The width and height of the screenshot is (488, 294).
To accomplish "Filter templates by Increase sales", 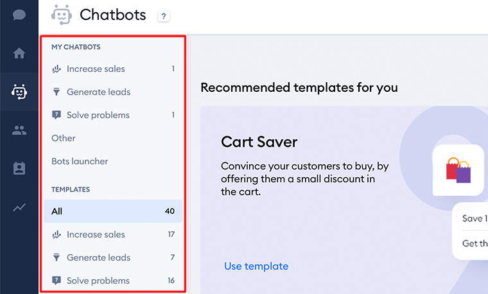I will coord(96,234).
